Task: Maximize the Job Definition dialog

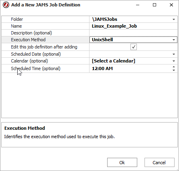Action: [x=155, y=5]
